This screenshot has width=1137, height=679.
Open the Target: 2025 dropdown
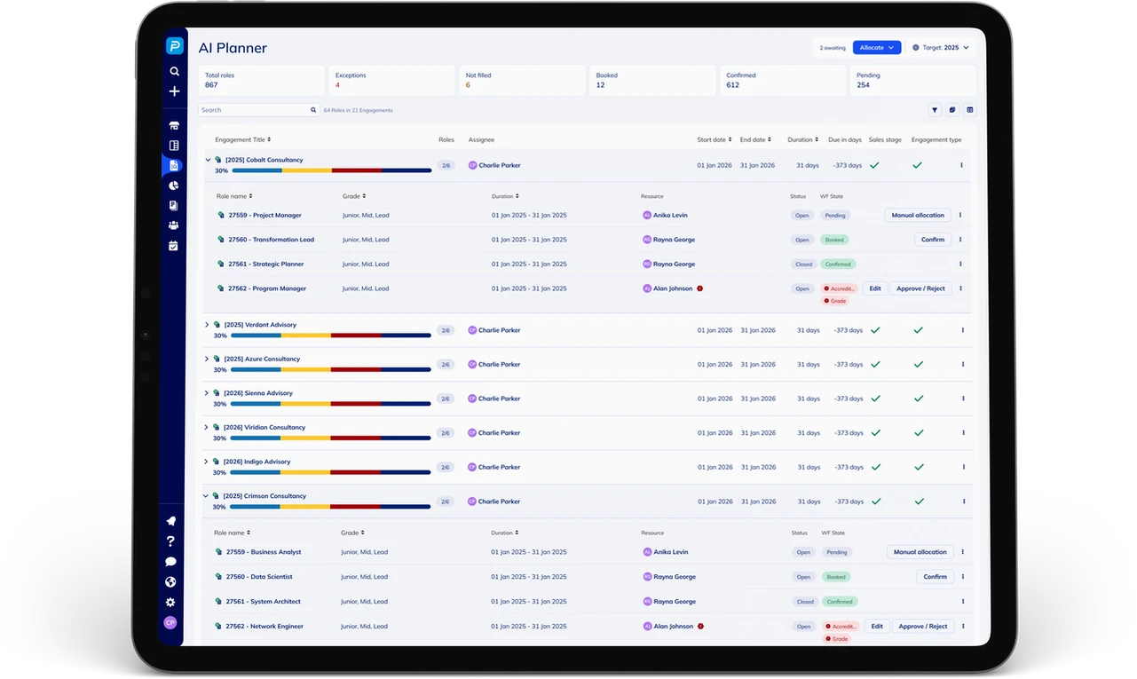(x=941, y=48)
